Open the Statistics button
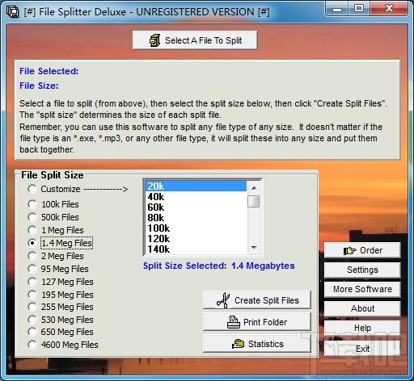 (x=257, y=344)
